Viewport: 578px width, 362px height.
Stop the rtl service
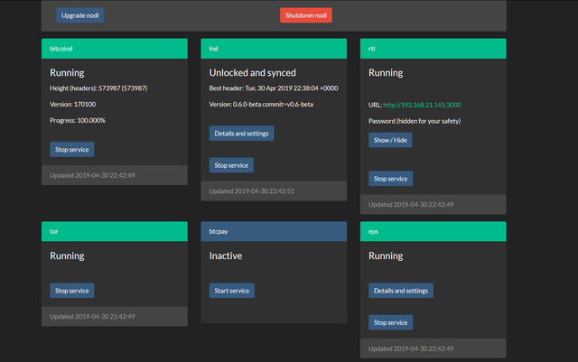tap(390, 179)
